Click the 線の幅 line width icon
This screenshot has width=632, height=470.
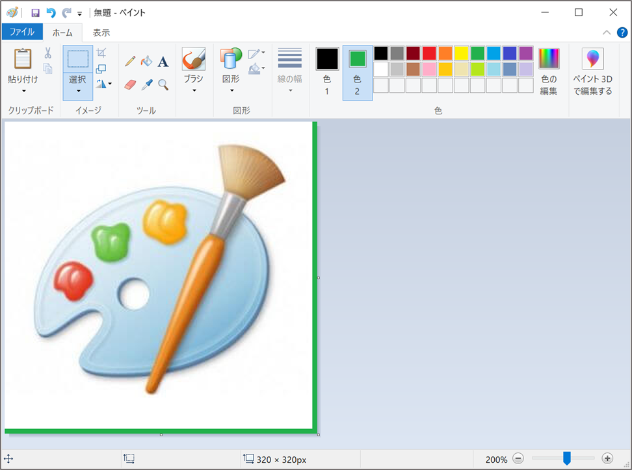pyautogui.click(x=290, y=58)
